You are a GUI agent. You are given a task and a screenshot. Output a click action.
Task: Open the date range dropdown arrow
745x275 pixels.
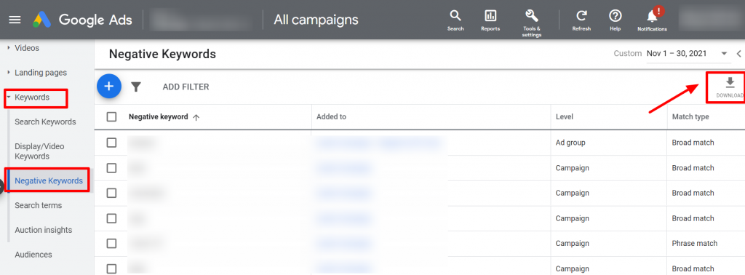coord(724,53)
